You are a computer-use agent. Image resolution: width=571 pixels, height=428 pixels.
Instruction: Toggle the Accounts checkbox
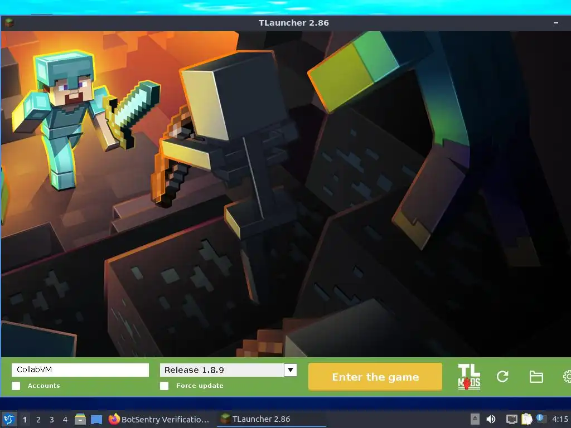coord(16,386)
